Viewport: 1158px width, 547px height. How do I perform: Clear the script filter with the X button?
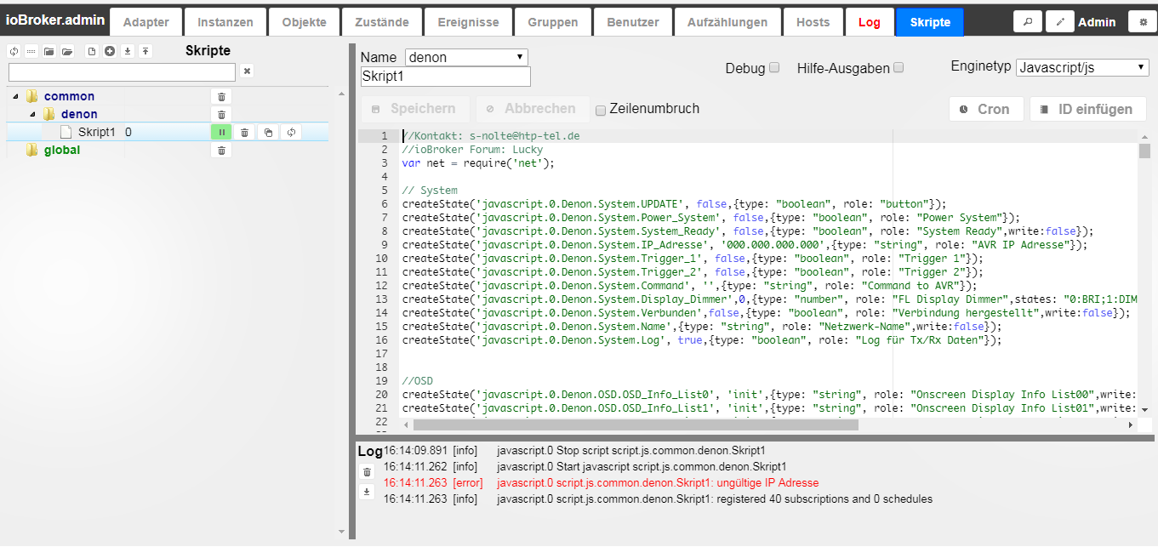[247, 71]
